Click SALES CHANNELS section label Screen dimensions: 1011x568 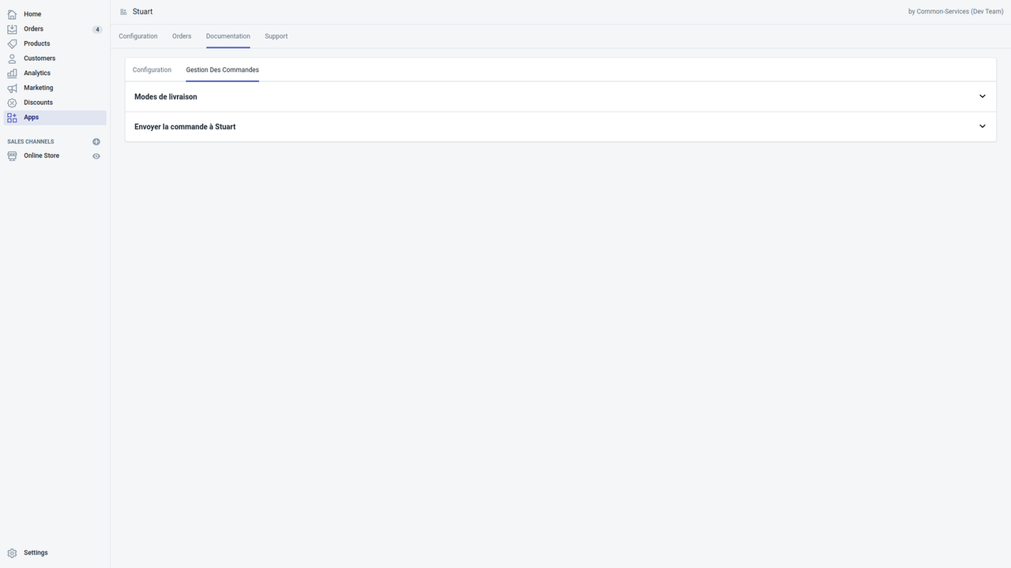pyautogui.click(x=31, y=142)
